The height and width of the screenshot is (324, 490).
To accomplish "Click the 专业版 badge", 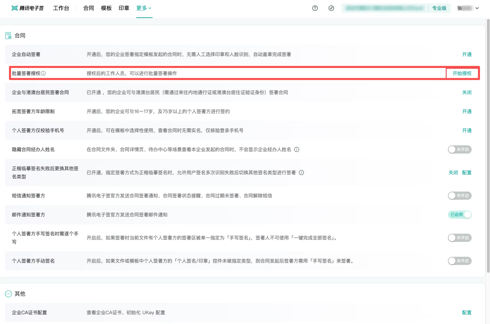I will pos(439,8).
